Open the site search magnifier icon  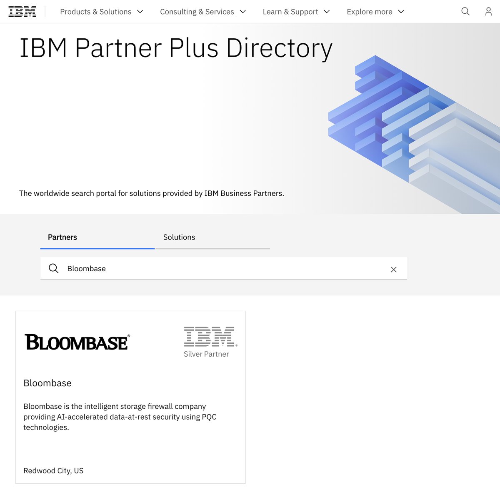465,12
